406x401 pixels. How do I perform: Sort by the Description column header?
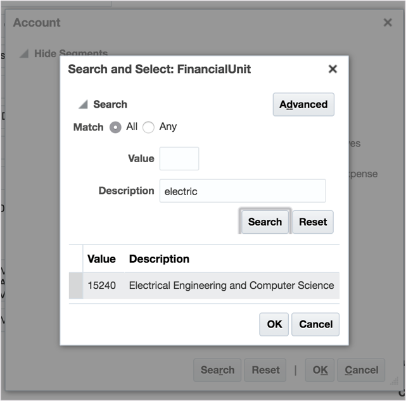click(159, 258)
